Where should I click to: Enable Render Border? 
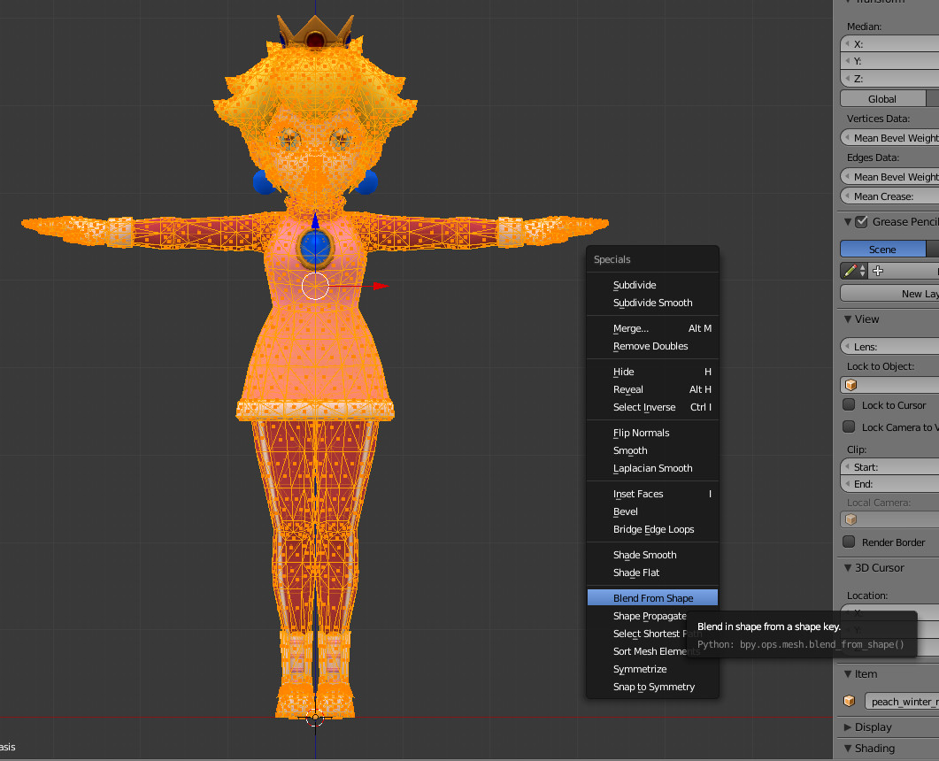click(x=848, y=542)
